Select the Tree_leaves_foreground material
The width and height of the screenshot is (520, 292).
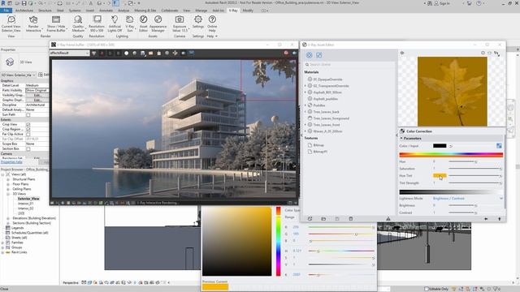click(x=331, y=118)
